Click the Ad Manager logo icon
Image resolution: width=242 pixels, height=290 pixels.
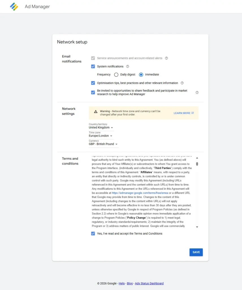coord(14,7)
